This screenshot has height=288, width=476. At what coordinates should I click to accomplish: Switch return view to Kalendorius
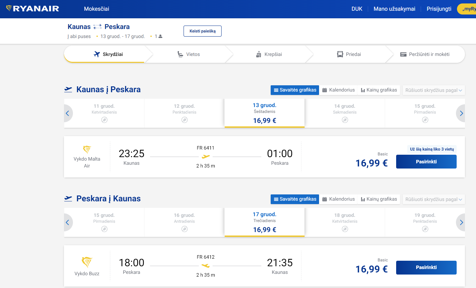338,199
